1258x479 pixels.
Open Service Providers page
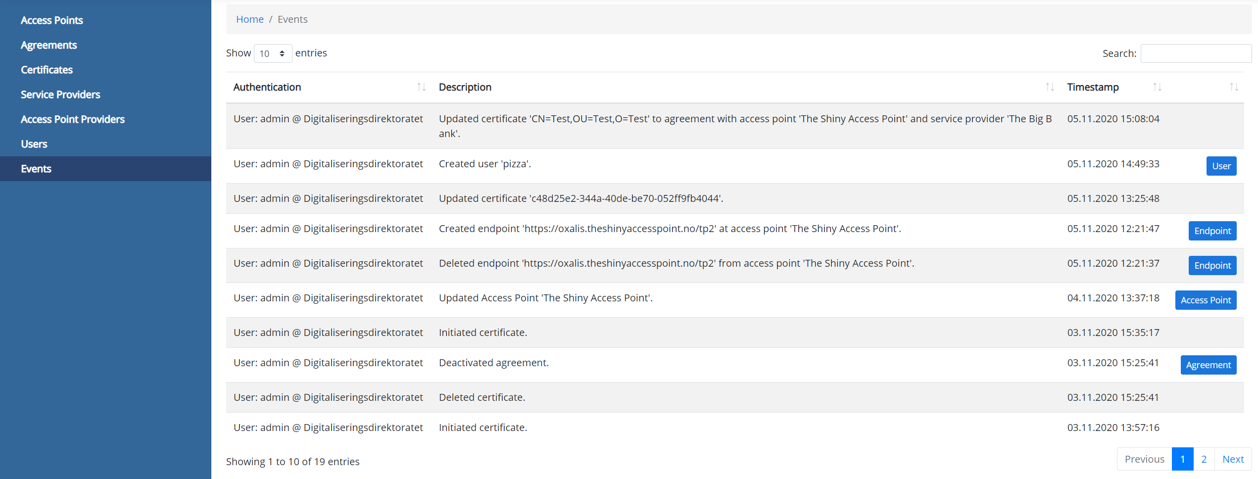coord(60,95)
